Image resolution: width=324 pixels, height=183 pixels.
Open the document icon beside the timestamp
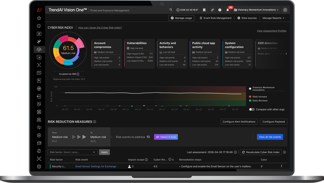click(x=204, y=10)
